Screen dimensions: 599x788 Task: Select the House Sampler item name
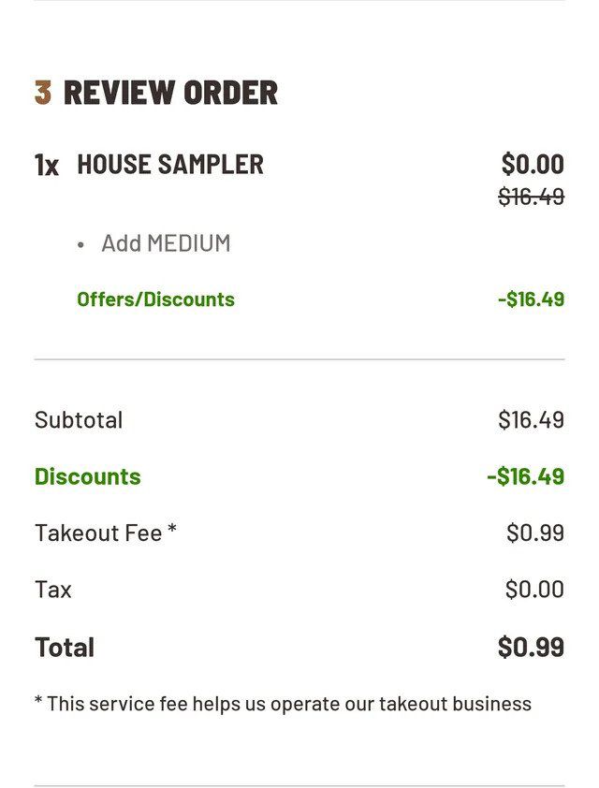[x=170, y=165]
